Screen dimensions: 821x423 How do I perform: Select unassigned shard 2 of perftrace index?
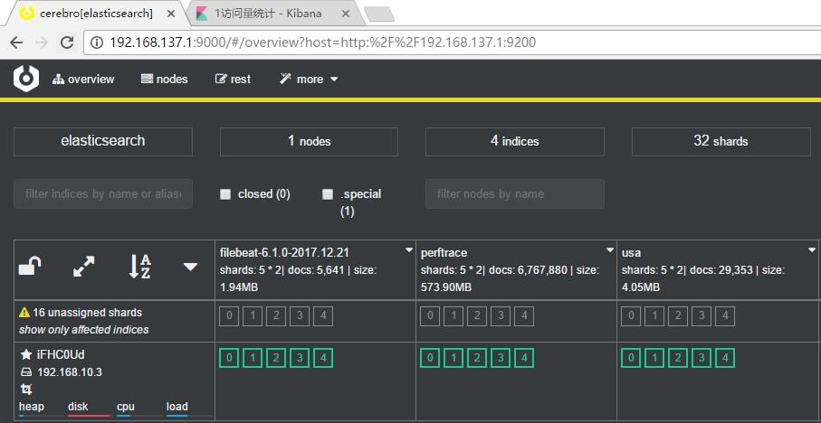click(477, 316)
